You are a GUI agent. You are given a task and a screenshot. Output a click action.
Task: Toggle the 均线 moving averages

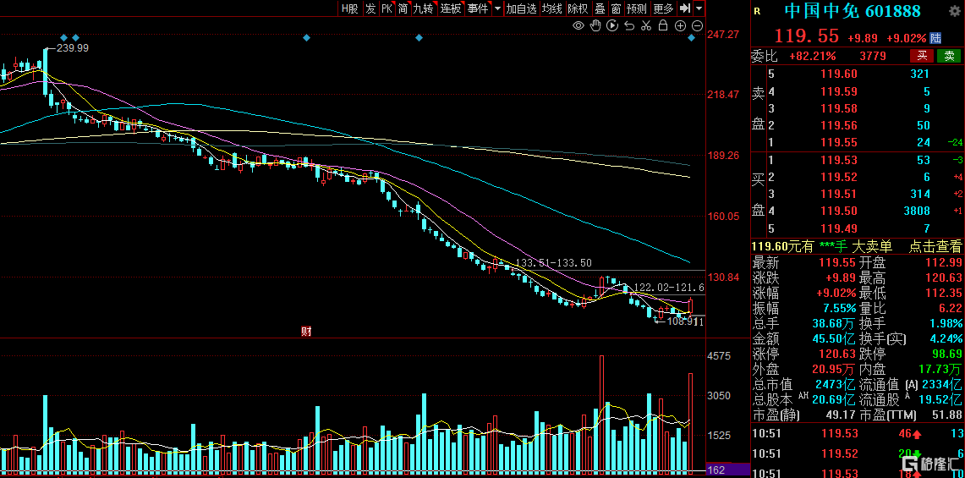[x=552, y=8]
